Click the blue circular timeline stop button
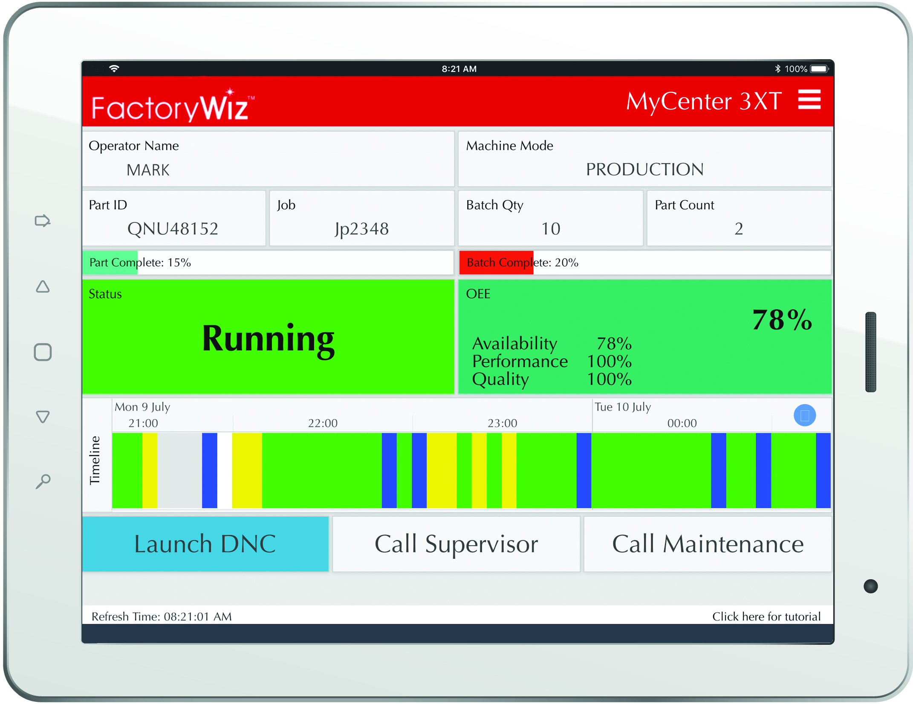Image resolution: width=913 pixels, height=704 pixels. point(804,415)
